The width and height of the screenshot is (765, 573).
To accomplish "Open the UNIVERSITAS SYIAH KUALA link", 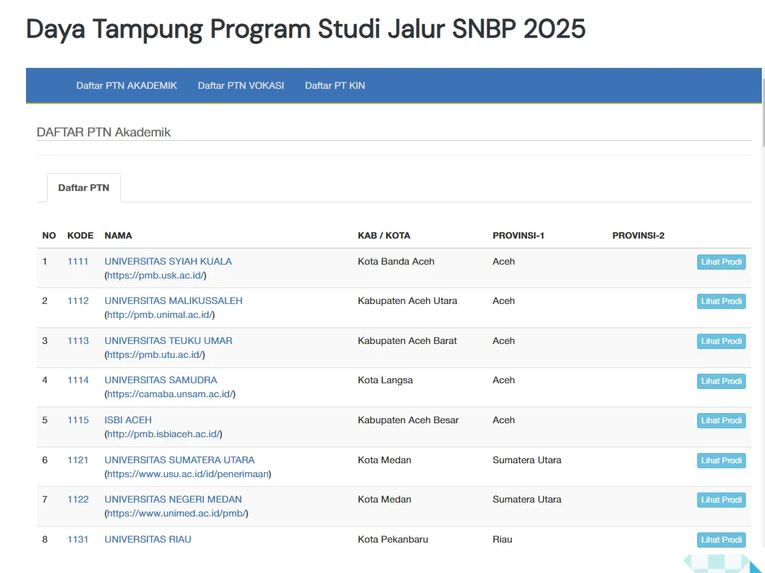I will [168, 261].
